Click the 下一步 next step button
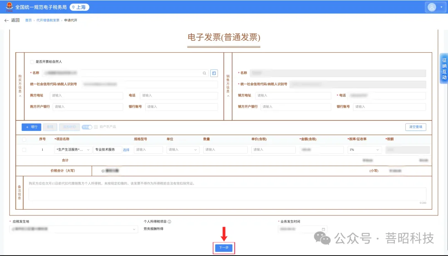This screenshot has width=448, height=256. [x=224, y=248]
